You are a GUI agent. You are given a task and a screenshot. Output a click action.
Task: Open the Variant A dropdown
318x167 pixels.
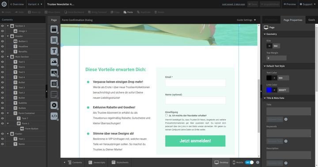(35, 4)
